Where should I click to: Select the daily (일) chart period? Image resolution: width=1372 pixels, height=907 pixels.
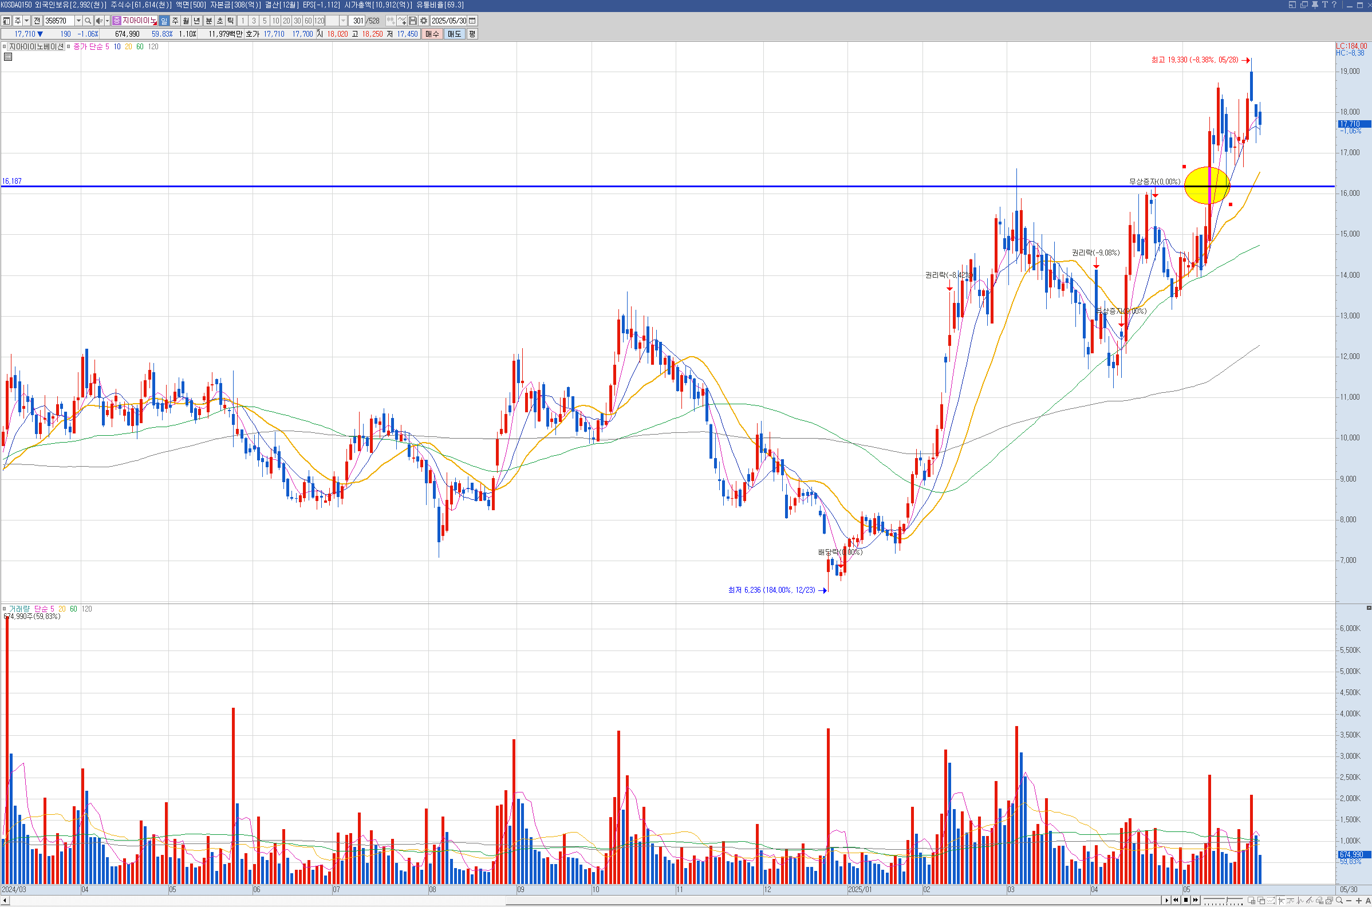click(x=164, y=21)
